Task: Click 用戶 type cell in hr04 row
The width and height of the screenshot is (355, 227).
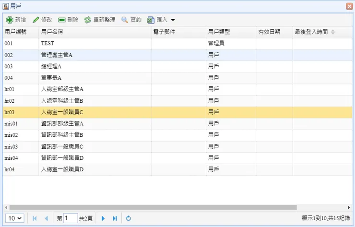Action: 231,170
